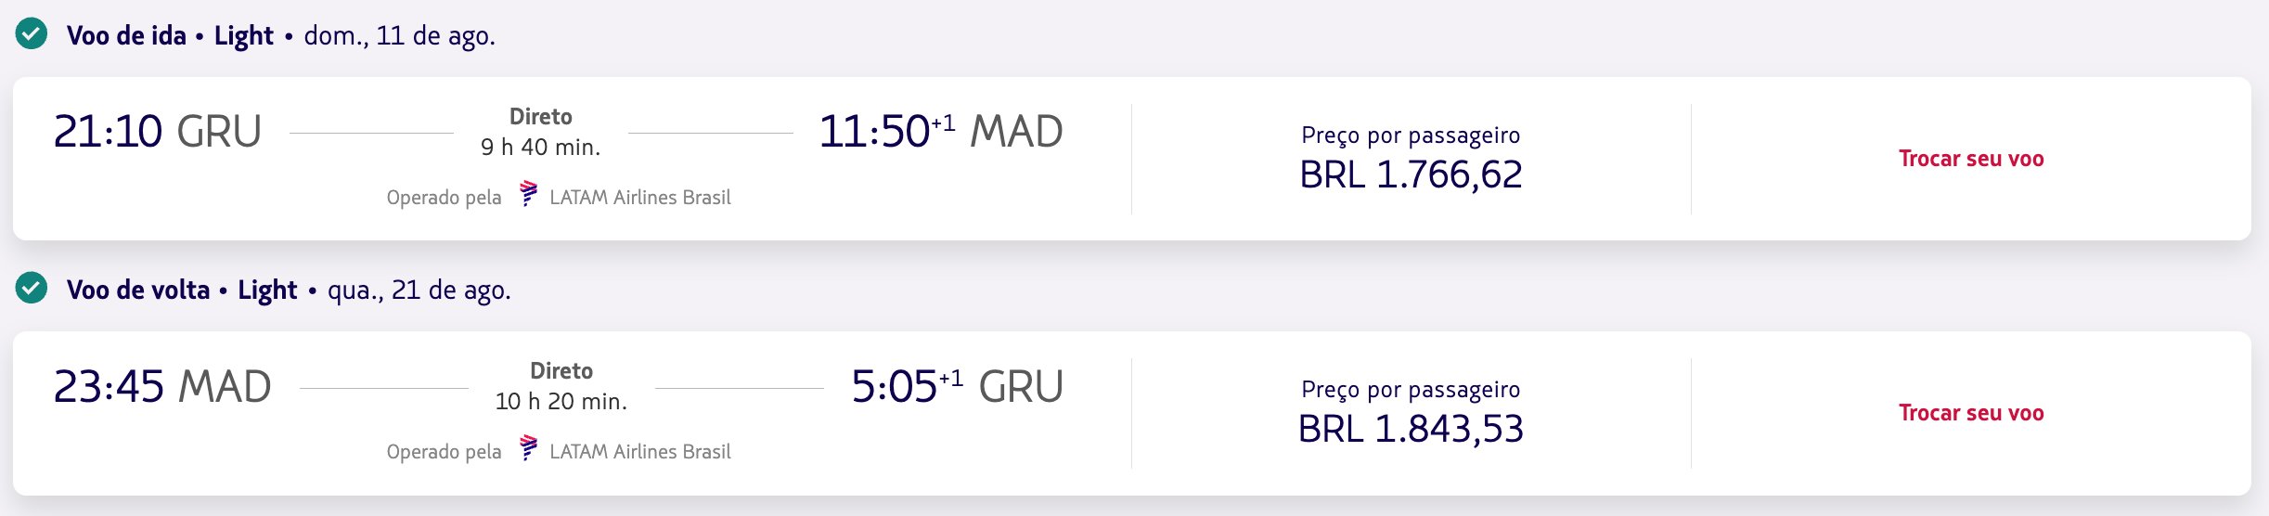Click the LATAM logo on outbound flight

528,194
